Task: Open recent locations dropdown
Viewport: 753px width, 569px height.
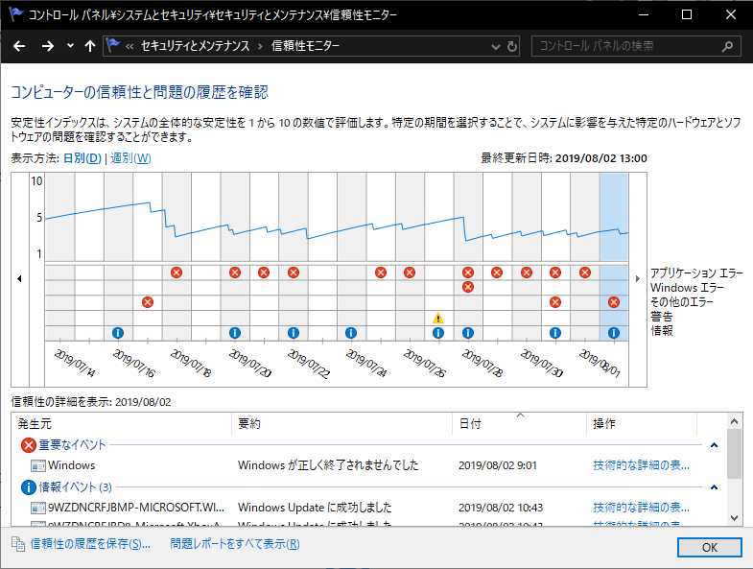Action: click(70, 46)
